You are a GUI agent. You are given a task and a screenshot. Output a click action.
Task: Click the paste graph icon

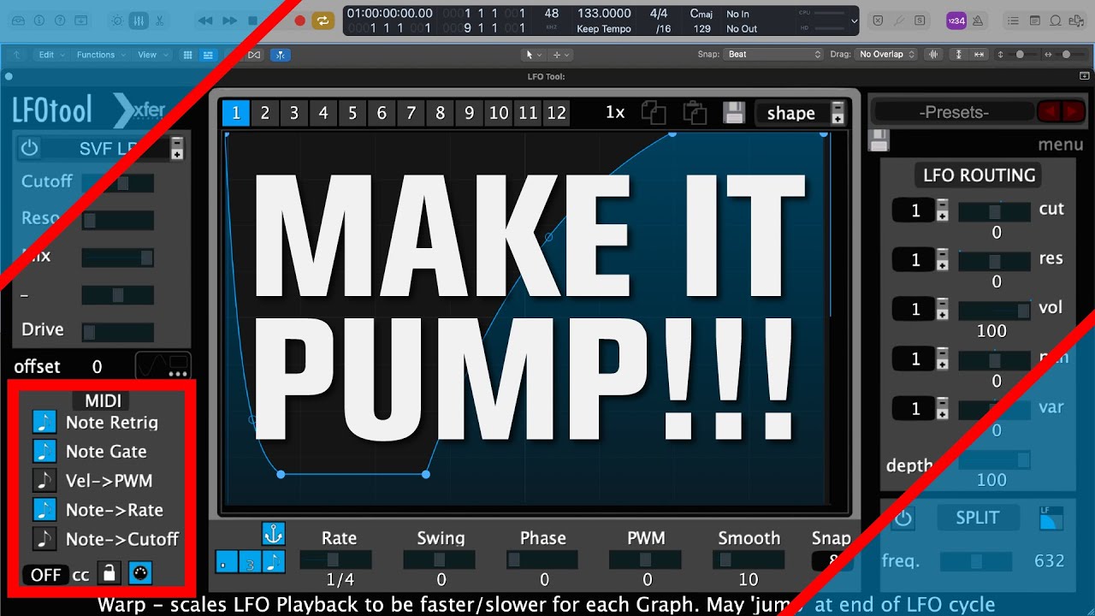click(x=695, y=114)
